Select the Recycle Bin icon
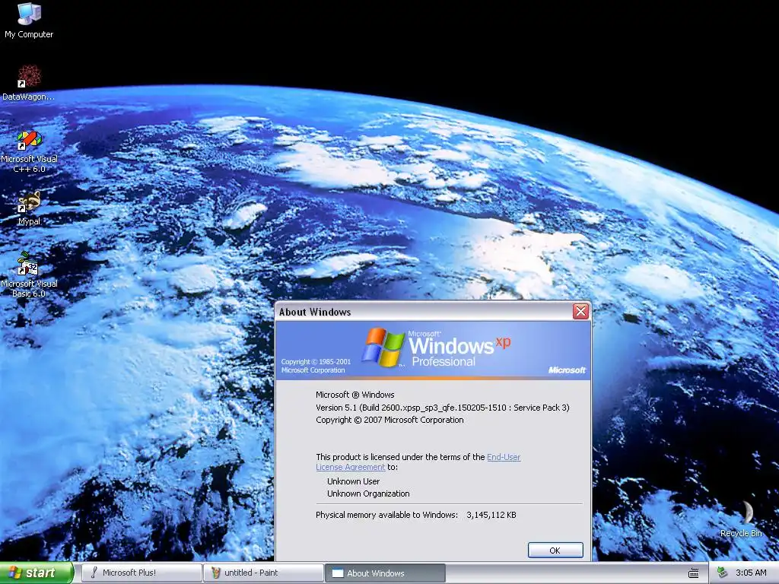 tap(741, 519)
